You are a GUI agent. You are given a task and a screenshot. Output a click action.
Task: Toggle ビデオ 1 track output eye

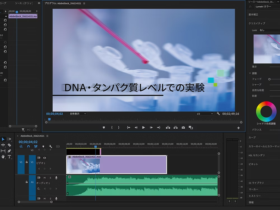click(x=45, y=158)
